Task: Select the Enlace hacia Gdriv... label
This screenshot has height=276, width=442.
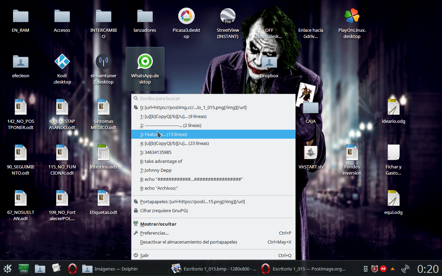Action: pos(310,33)
